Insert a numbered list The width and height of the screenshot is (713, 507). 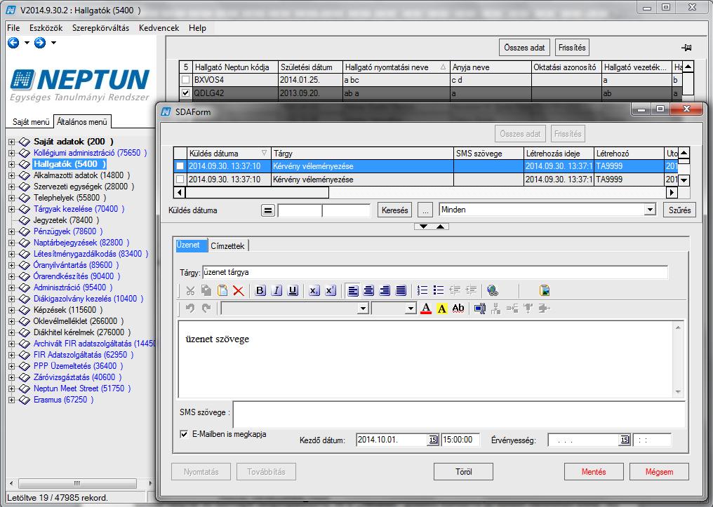click(x=422, y=291)
